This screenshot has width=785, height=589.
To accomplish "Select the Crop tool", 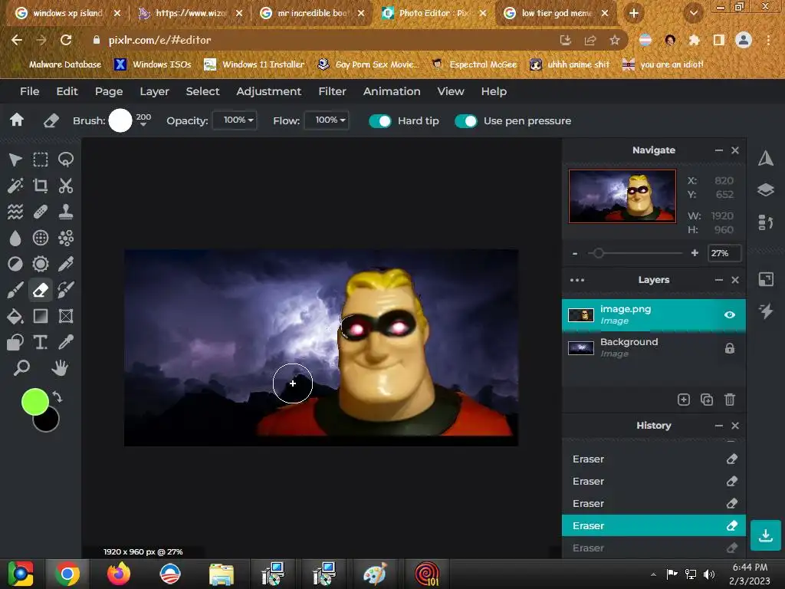I will [41, 186].
